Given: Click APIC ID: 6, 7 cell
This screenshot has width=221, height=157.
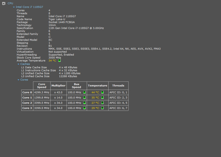Looking at the screenshot, I should click(118, 108).
